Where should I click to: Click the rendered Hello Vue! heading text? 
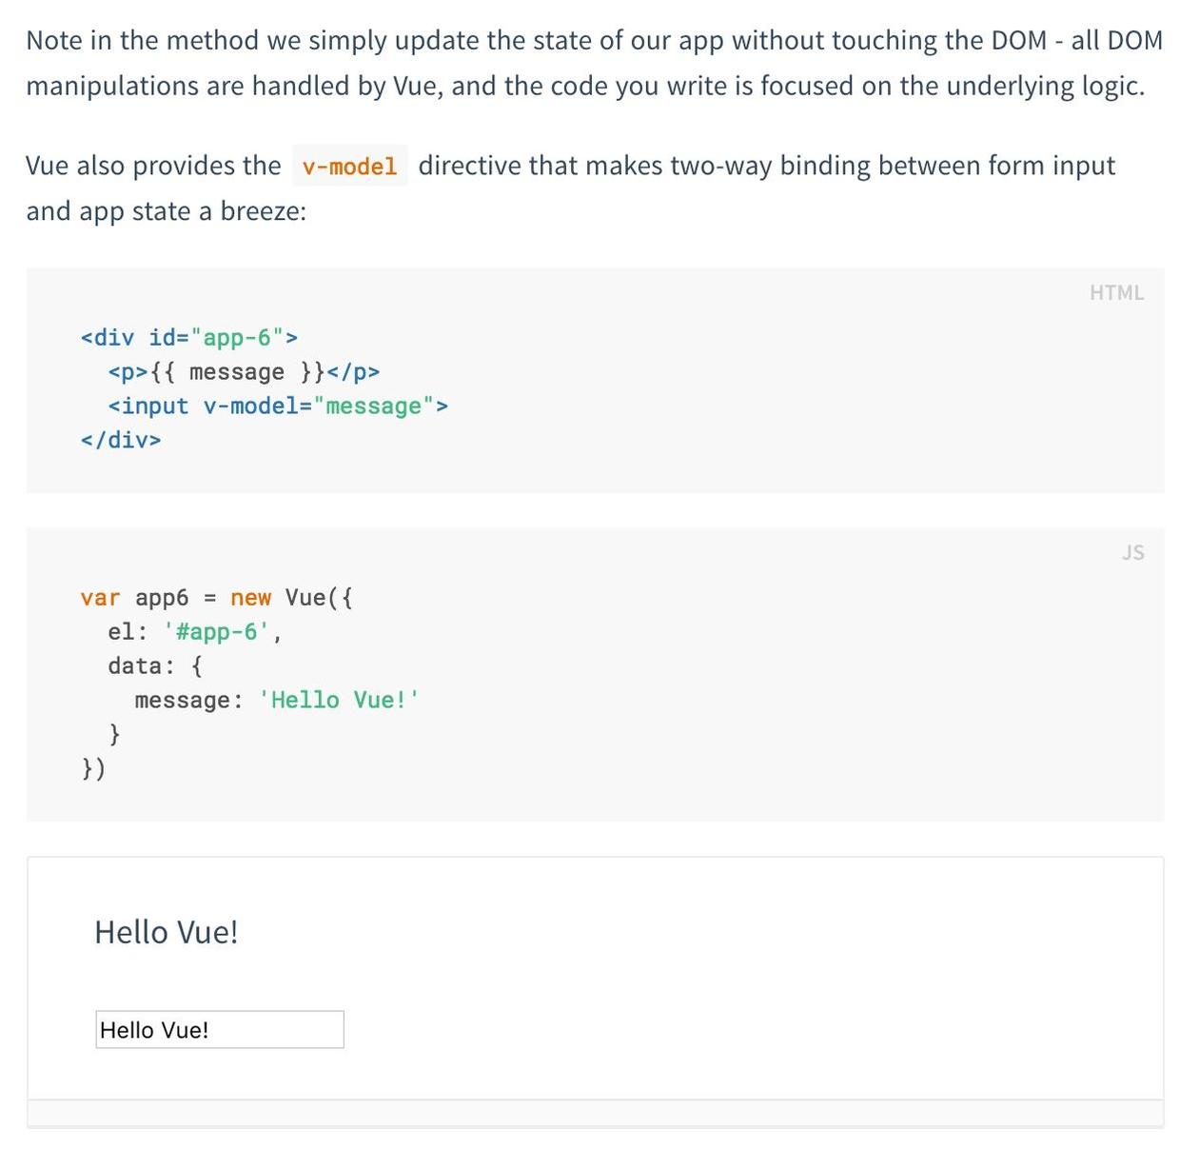[x=167, y=932]
